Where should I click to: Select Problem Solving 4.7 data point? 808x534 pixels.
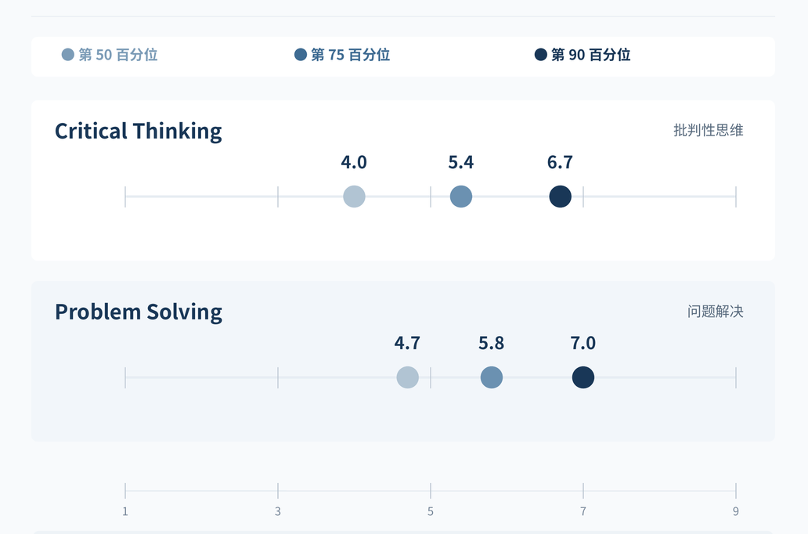pos(408,377)
